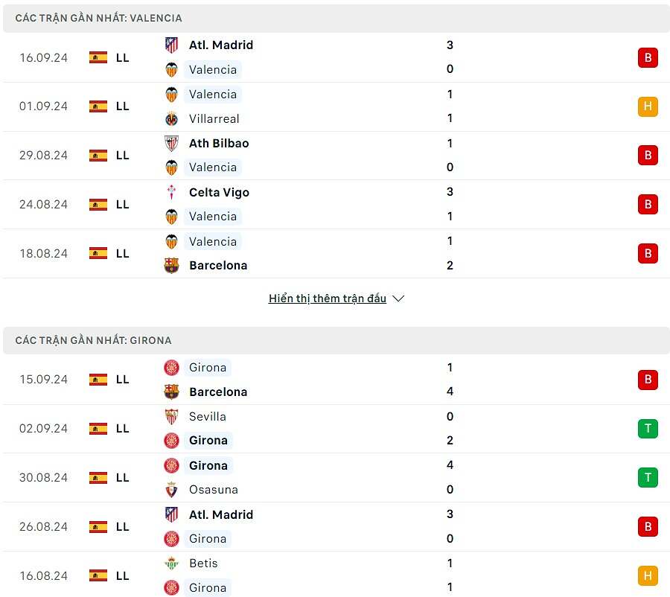
Task: Click the LL league label on the 15.09.24 match
Action: click(123, 380)
